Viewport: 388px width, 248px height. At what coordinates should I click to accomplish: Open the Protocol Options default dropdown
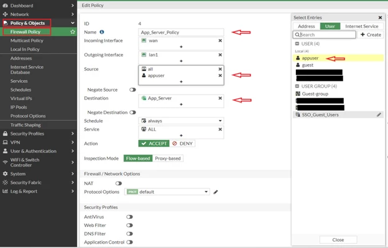[x=167, y=192]
